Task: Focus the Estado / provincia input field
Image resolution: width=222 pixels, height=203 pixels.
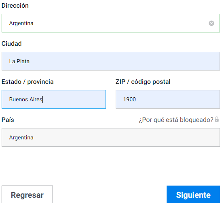Action: (x=54, y=99)
